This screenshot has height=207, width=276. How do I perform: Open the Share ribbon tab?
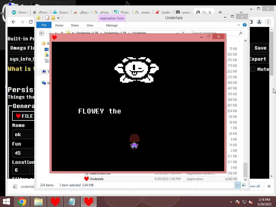click(x=75, y=25)
